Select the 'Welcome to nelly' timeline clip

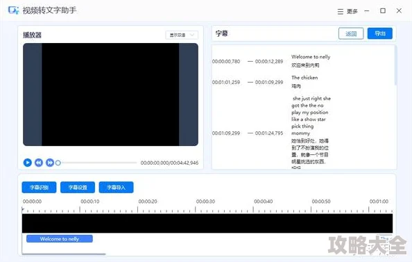point(60,239)
